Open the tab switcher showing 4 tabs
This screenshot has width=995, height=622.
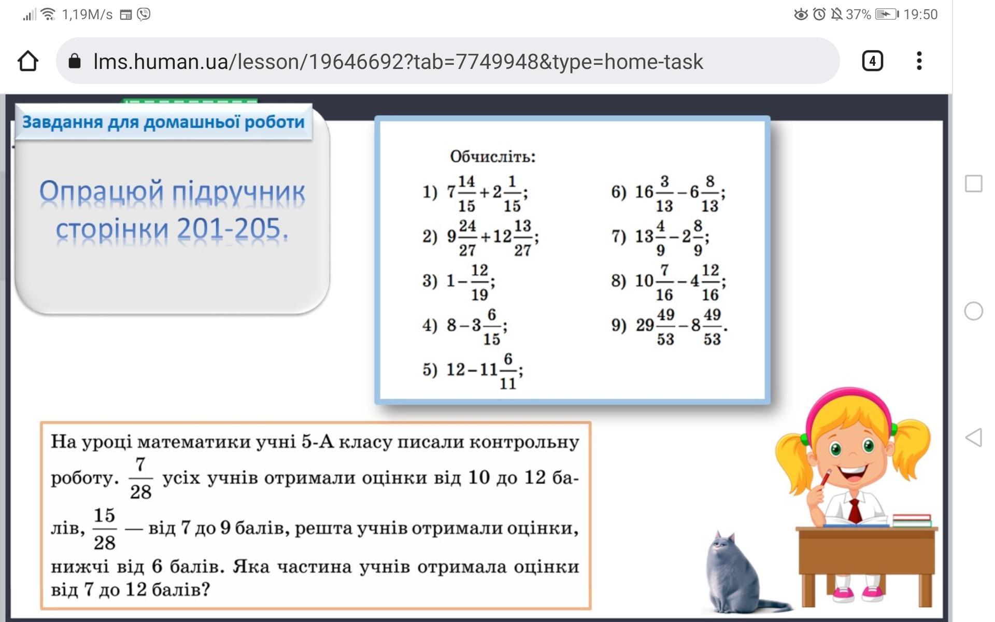872,61
